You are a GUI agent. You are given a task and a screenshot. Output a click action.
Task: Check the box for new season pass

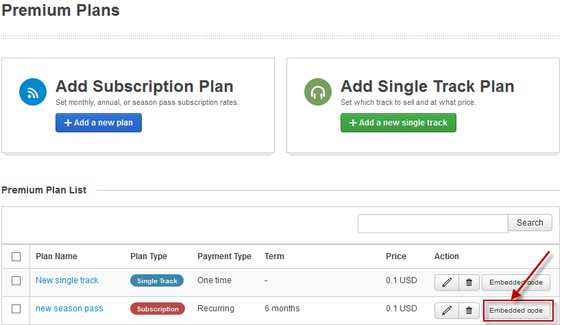pos(16,309)
